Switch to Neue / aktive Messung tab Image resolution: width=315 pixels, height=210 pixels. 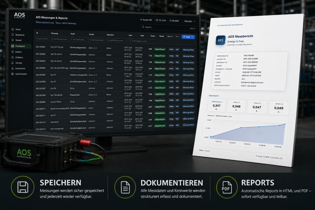66,23
